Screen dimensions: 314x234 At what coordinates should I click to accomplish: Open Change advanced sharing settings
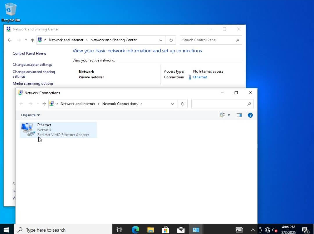coord(34,74)
